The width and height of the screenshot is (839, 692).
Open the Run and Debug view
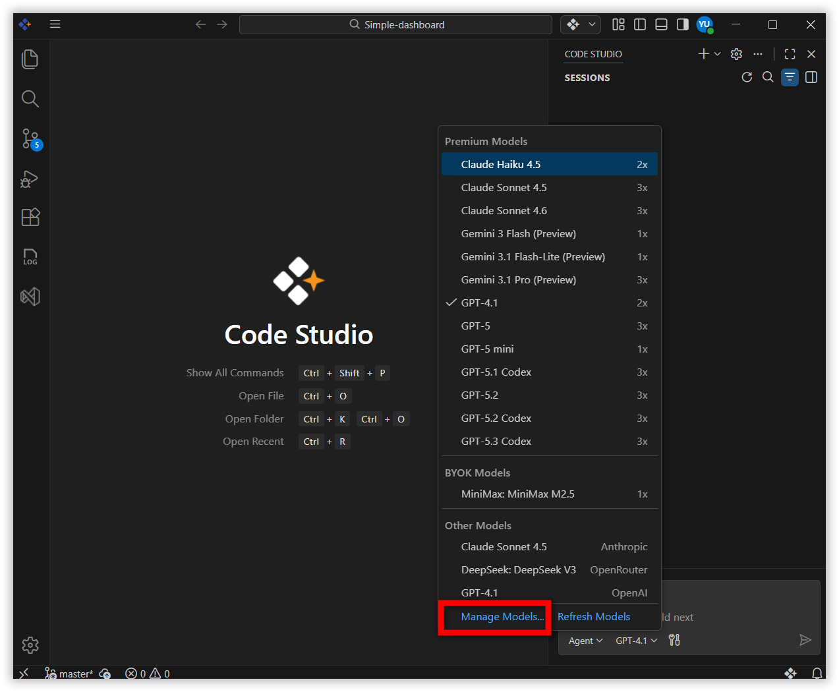30,179
